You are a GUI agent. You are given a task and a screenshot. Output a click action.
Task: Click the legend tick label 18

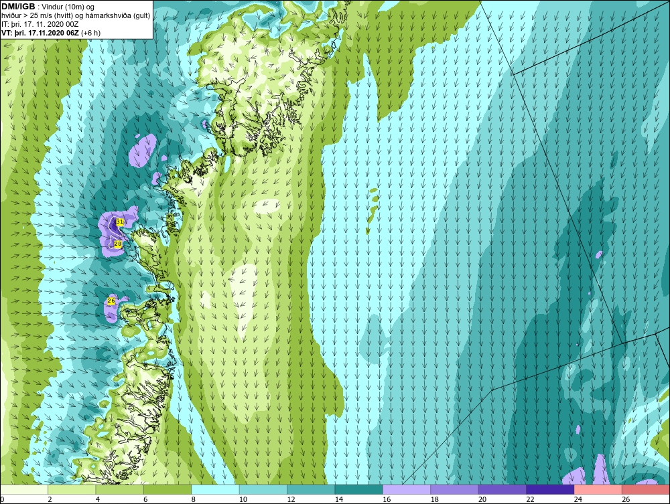435,499
